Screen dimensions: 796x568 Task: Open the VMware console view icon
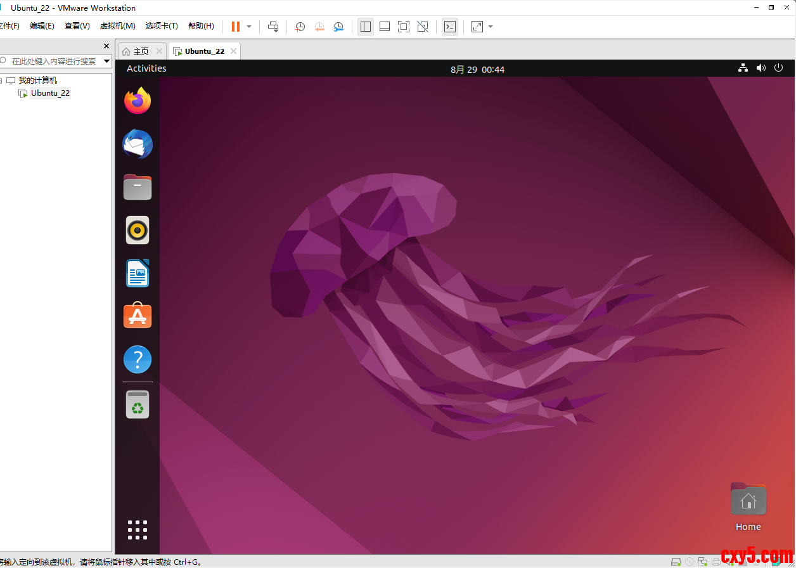pyautogui.click(x=449, y=27)
